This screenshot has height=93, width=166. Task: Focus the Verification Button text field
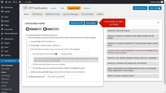(63, 77)
